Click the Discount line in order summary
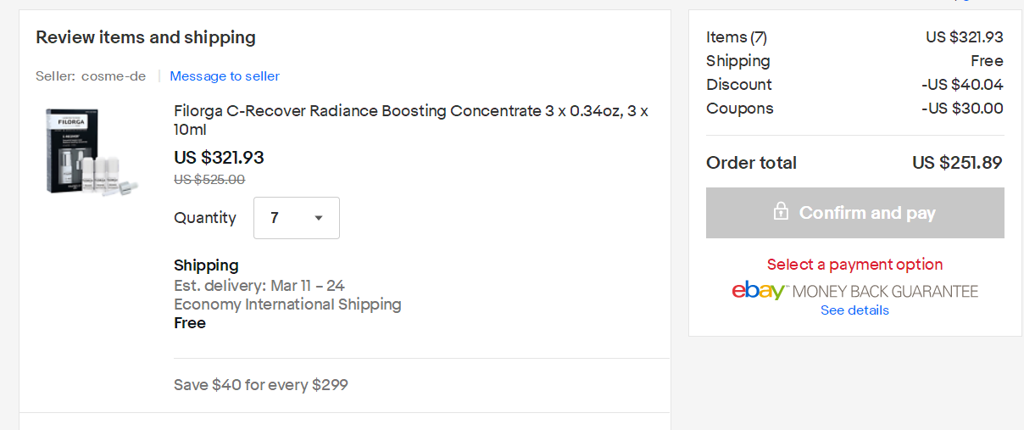The width and height of the screenshot is (1024, 430). [739, 85]
